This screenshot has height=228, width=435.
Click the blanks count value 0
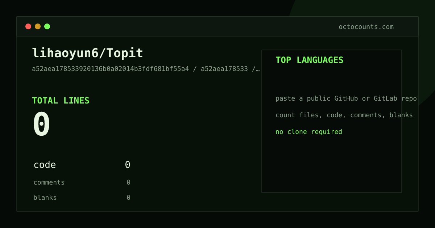click(x=128, y=198)
